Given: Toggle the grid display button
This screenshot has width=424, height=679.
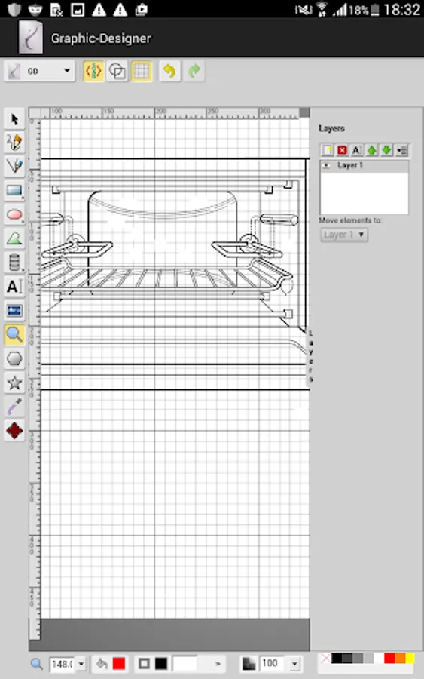Looking at the screenshot, I should [x=142, y=71].
